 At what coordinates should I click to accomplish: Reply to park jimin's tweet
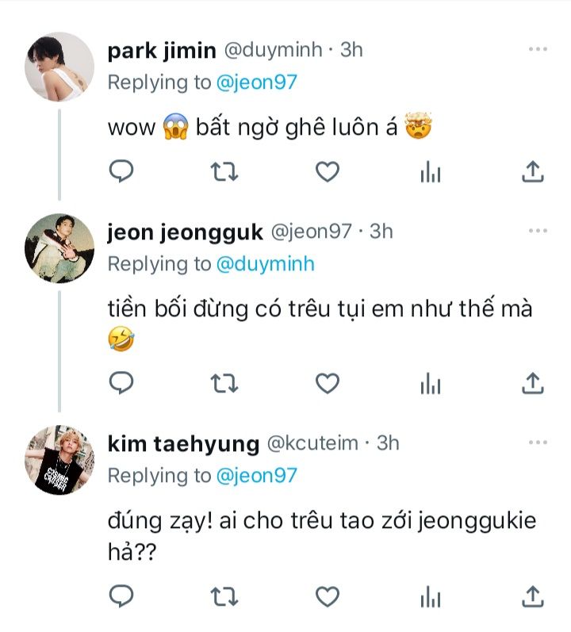click(x=121, y=170)
